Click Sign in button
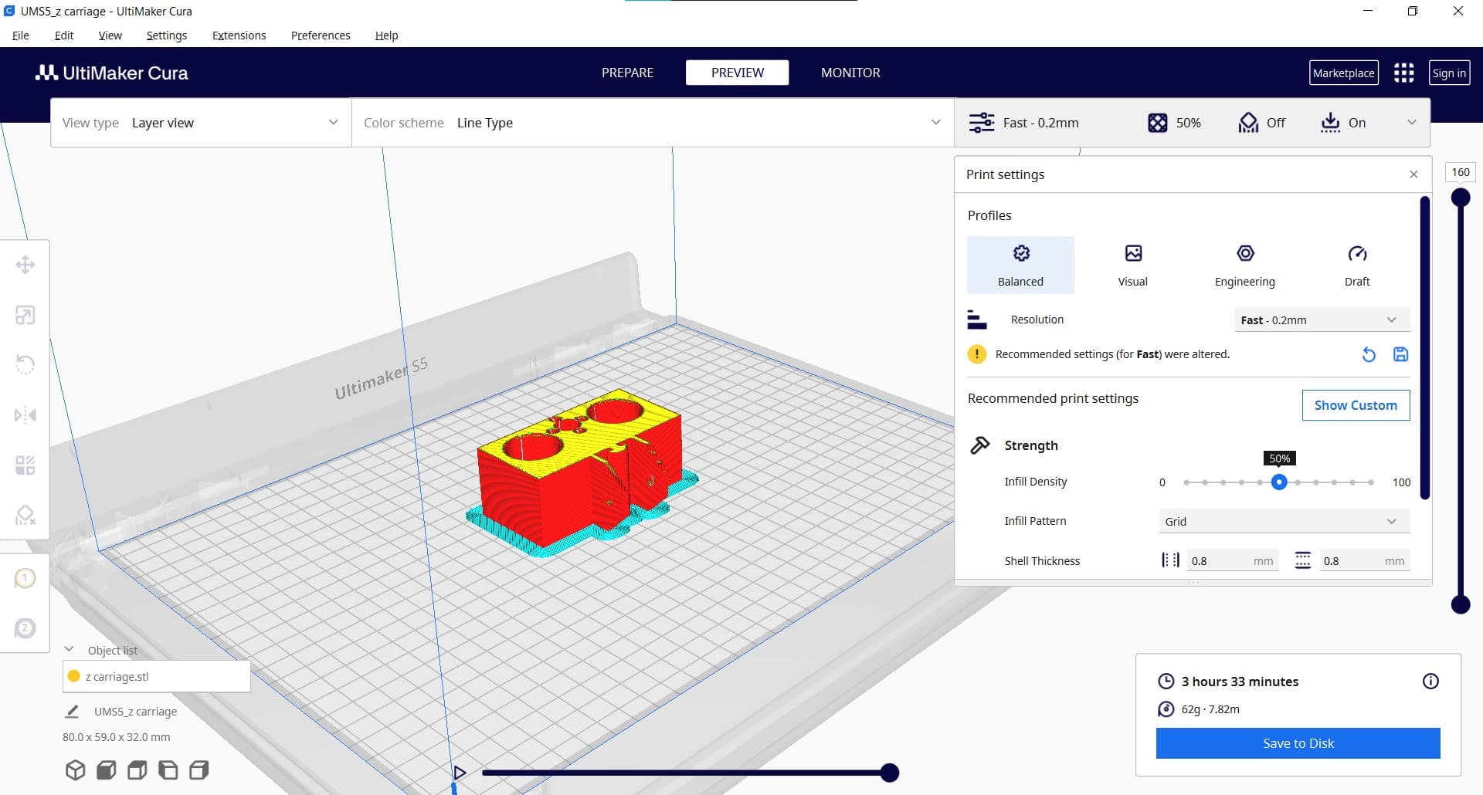This screenshot has width=1483, height=795. tap(1449, 73)
